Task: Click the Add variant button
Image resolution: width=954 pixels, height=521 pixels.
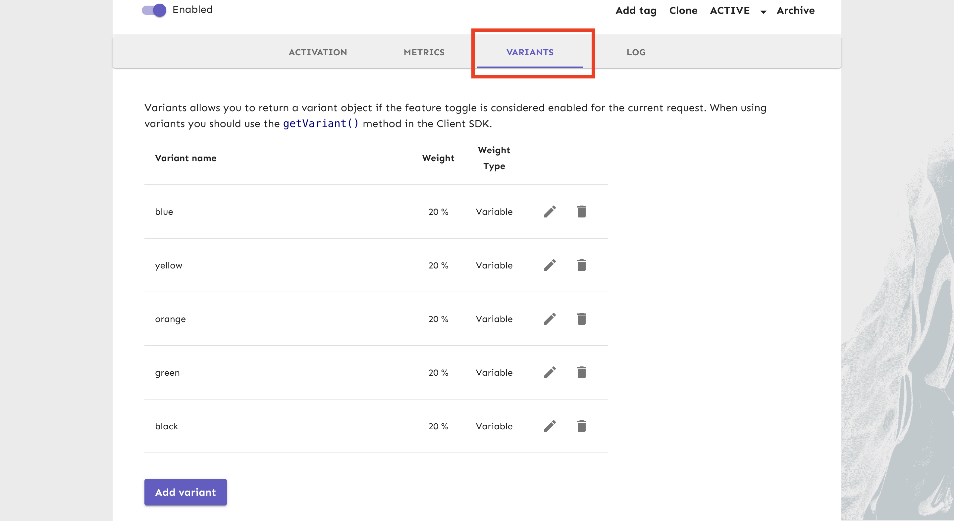Action: pos(185,492)
